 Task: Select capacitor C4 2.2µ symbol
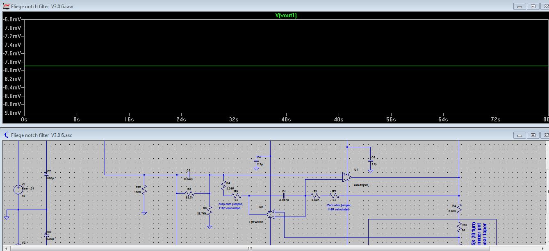coord(257,161)
